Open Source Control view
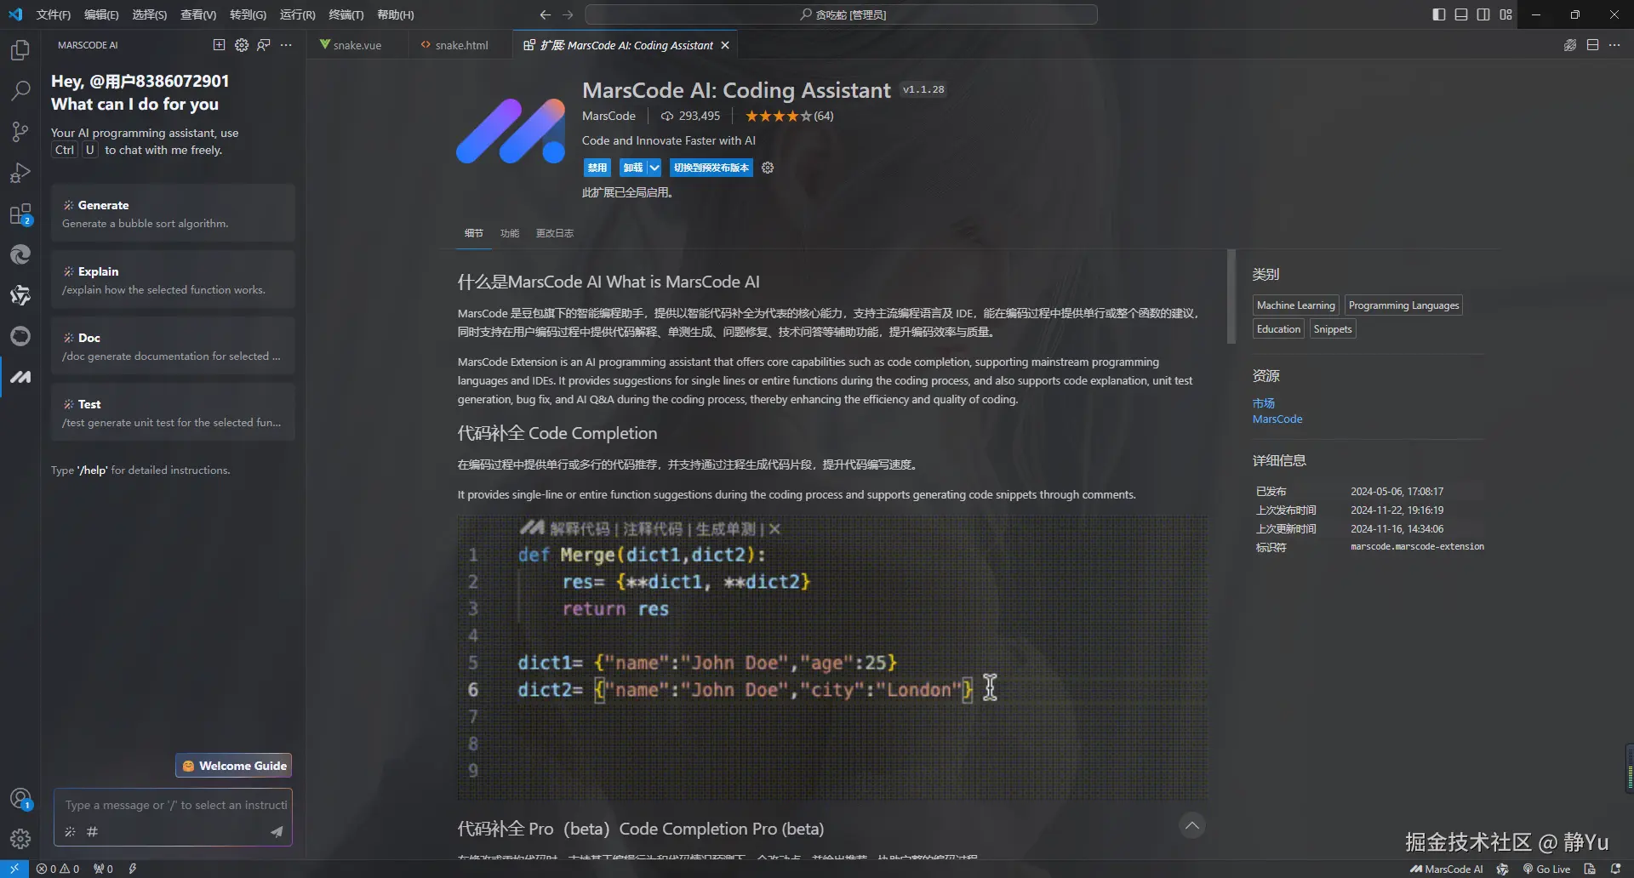1634x878 pixels. pos(20,132)
